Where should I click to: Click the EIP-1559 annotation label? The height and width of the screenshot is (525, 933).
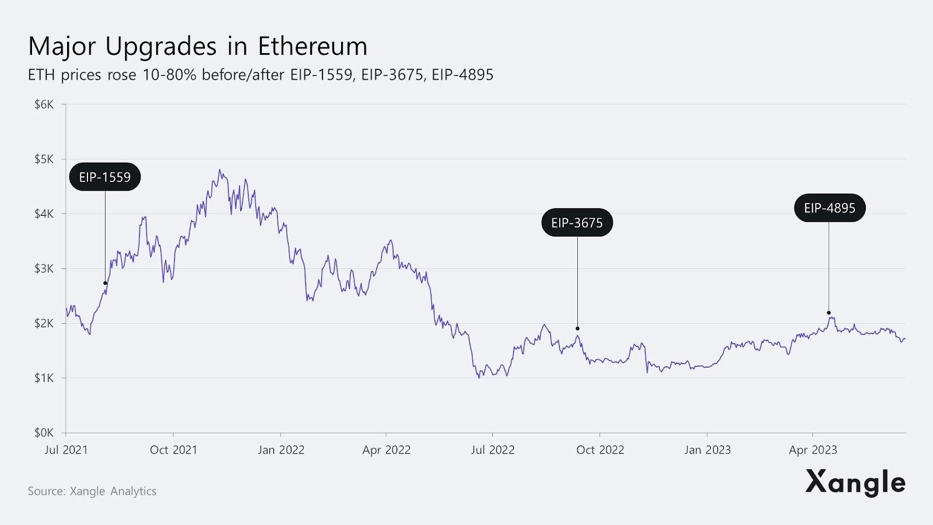point(105,177)
